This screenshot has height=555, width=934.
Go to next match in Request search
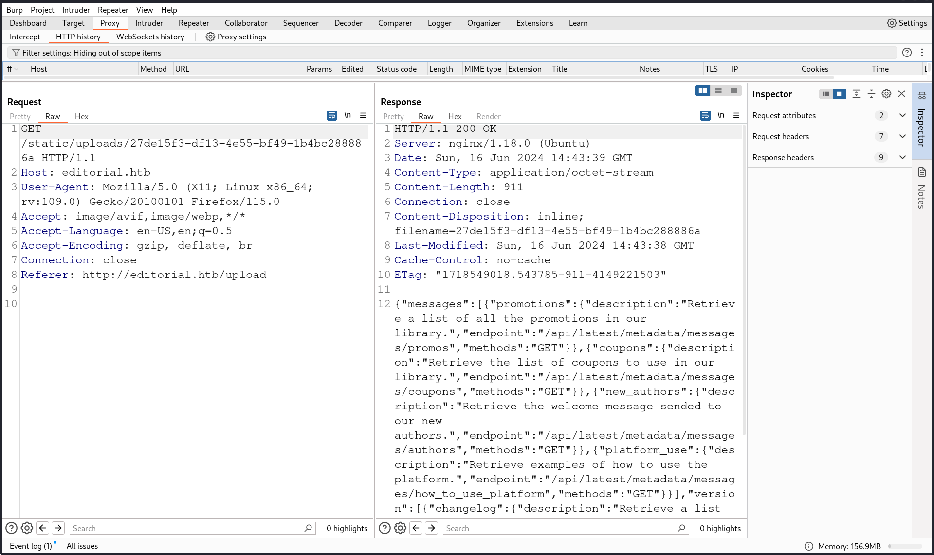pyautogui.click(x=58, y=528)
